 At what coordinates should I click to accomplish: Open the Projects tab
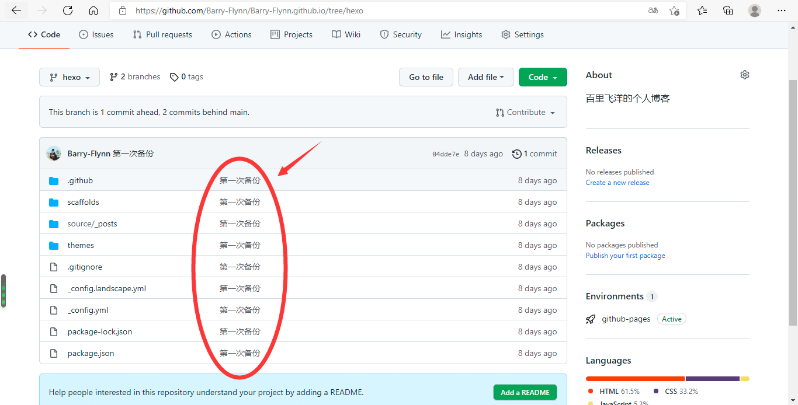click(292, 34)
